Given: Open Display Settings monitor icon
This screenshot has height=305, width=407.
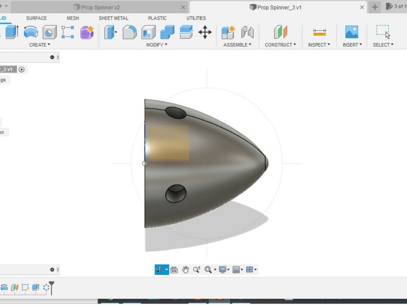Looking at the screenshot, I should (222, 270).
